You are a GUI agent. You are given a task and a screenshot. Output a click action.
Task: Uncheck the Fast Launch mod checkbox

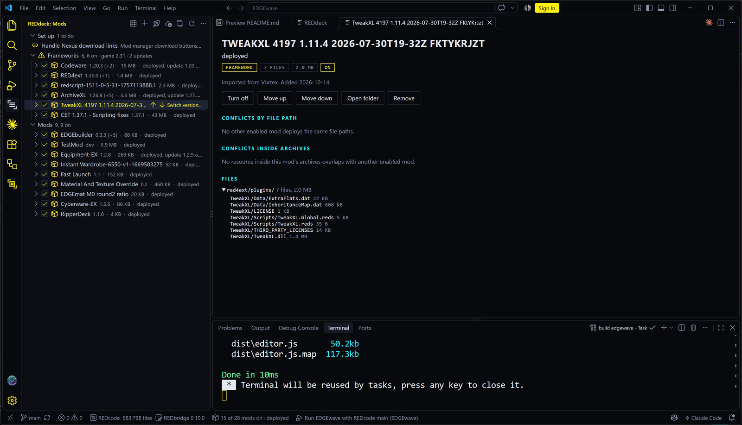pos(45,174)
